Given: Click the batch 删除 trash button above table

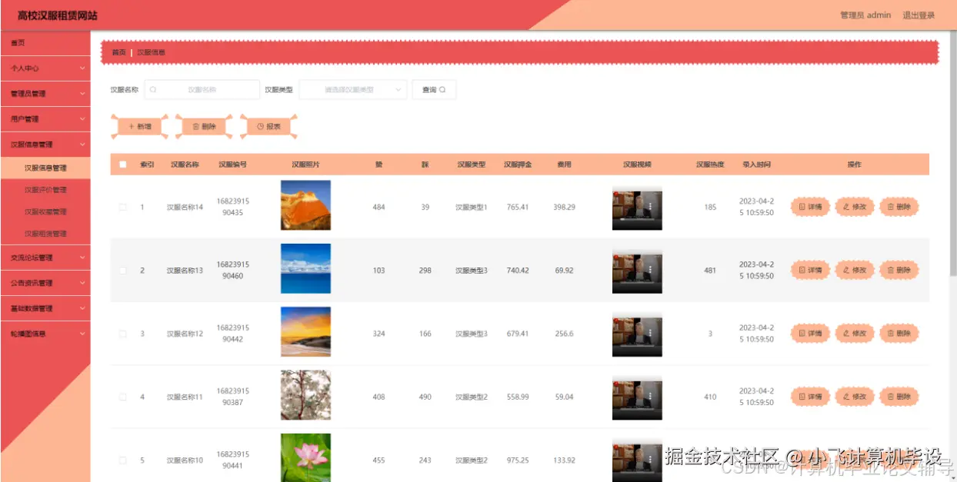Looking at the screenshot, I should [x=204, y=126].
